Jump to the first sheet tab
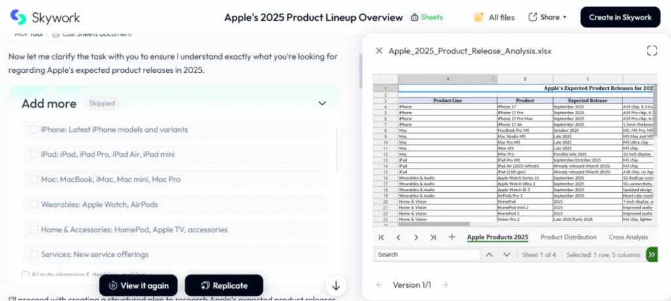This screenshot has width=671, height=301. tap(381, 237)
